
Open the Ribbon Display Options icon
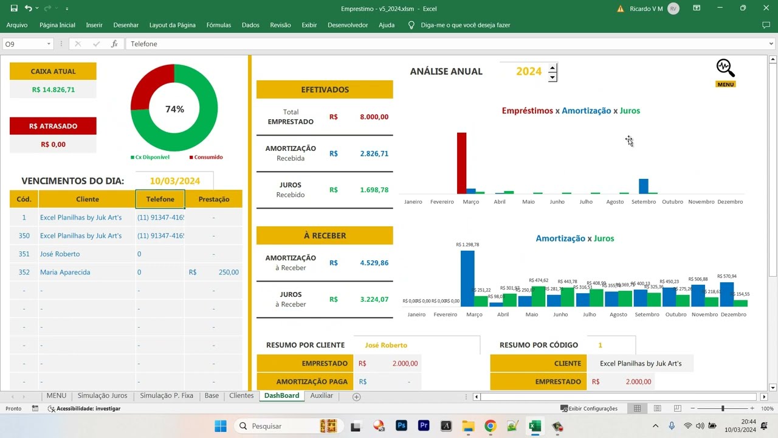(697, 9)
